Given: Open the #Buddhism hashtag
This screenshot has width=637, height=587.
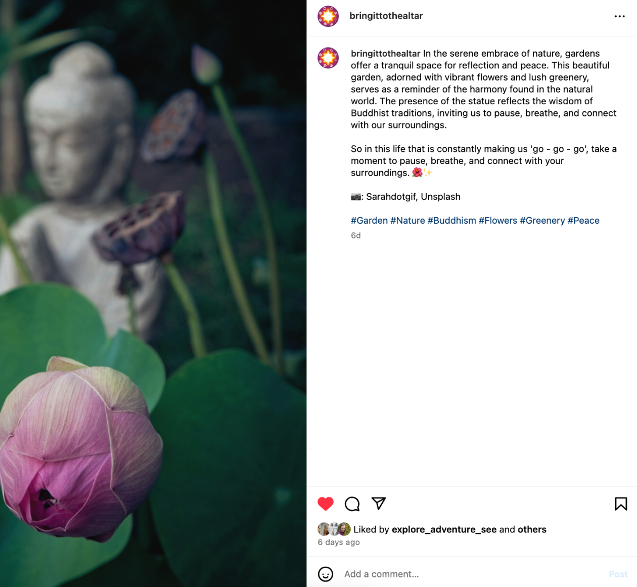Looking at the screenshot, I should (452, 221).
